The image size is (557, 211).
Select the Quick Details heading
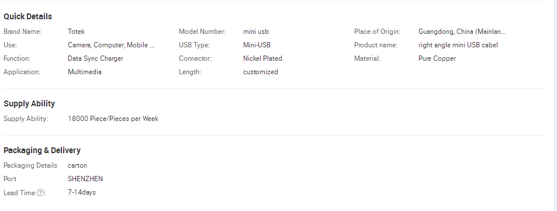point(27,17)
